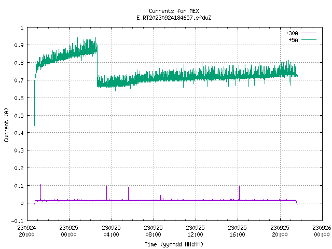Screen dimensions: 332x249
Task: Click the x-axis tick 230925 04:00
Action: (x=111, y=231)
